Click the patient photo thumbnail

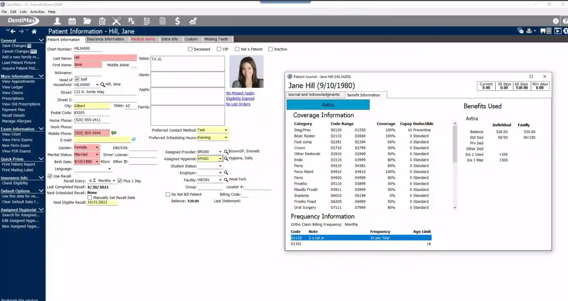coord(246,72)
